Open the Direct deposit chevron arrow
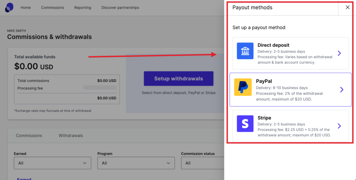The height and width of the screenshot is (180, 356). pos(339,53)
